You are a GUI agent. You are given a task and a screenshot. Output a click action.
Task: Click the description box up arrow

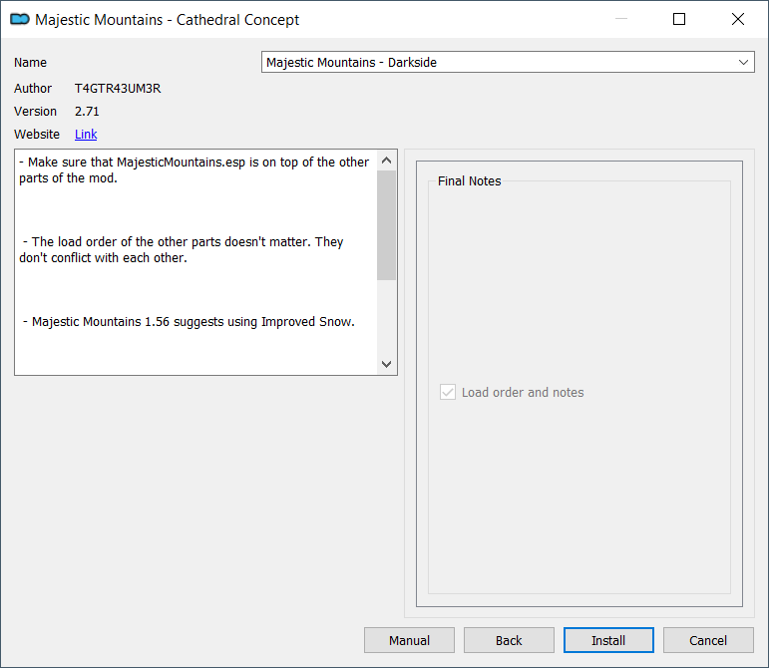tap(386, 161)
